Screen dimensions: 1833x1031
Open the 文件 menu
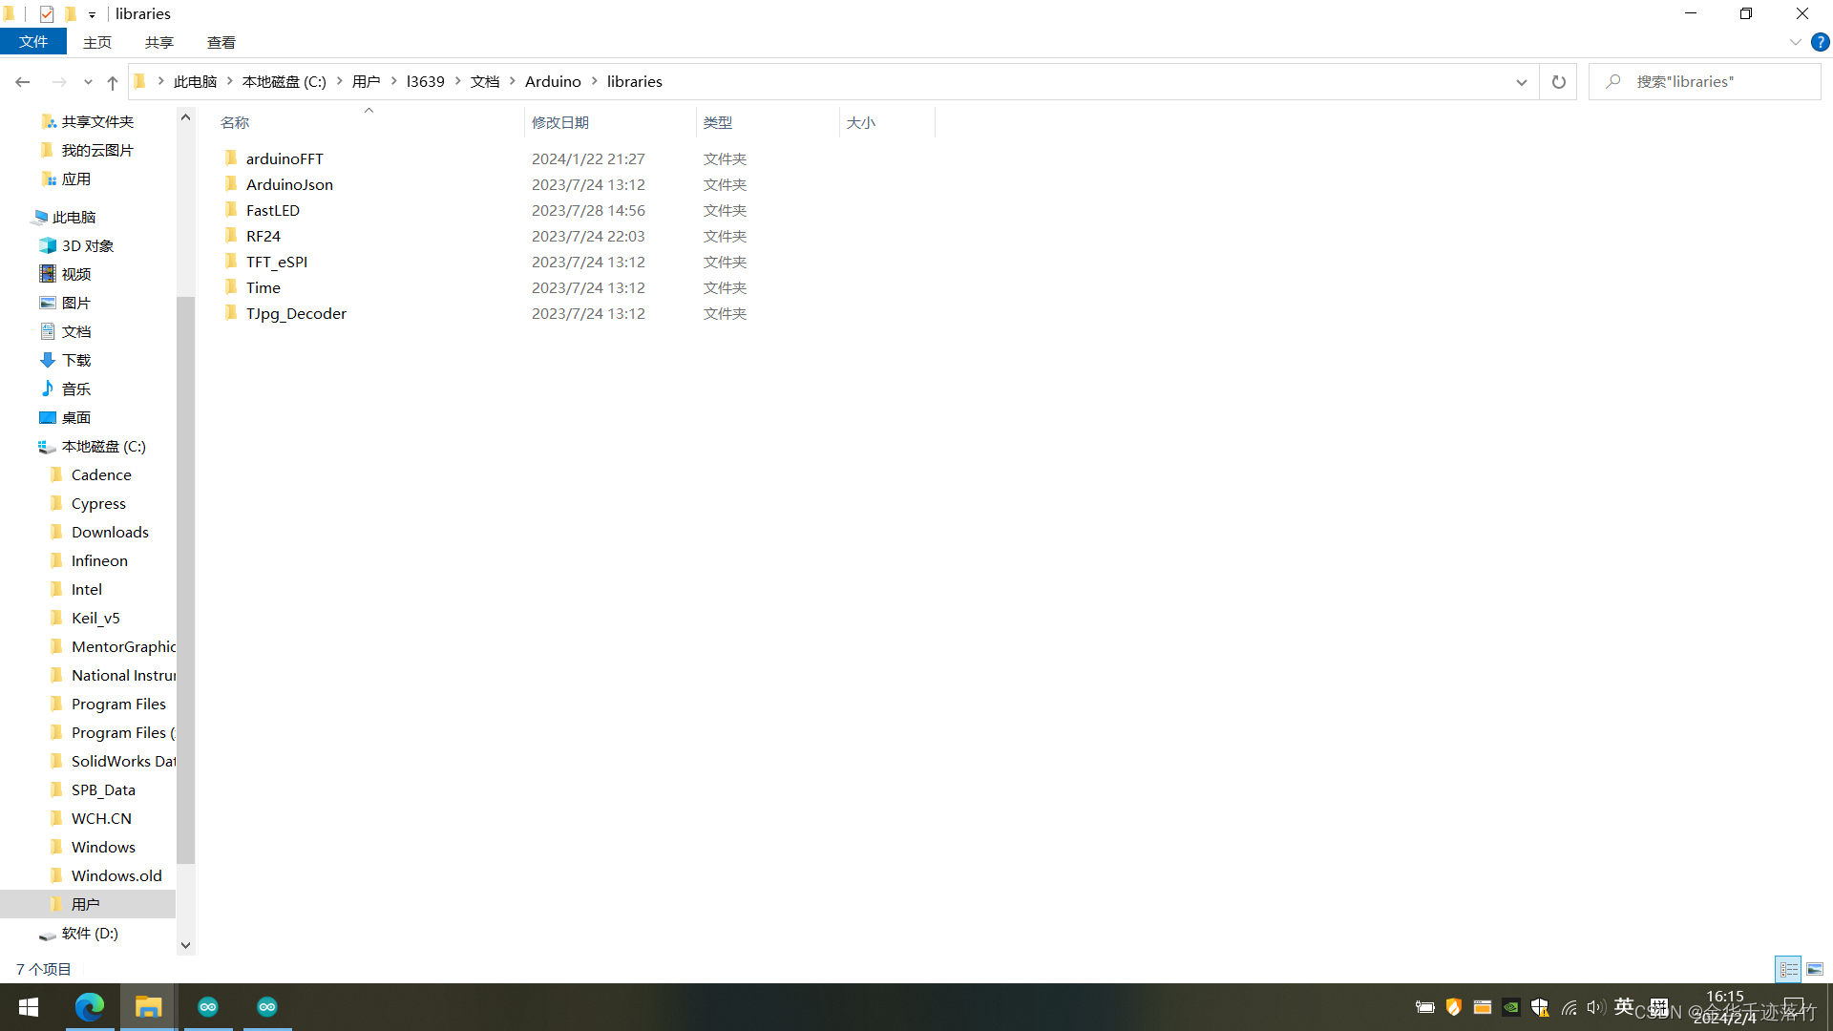pyautogui.click(x=33, y=42)
